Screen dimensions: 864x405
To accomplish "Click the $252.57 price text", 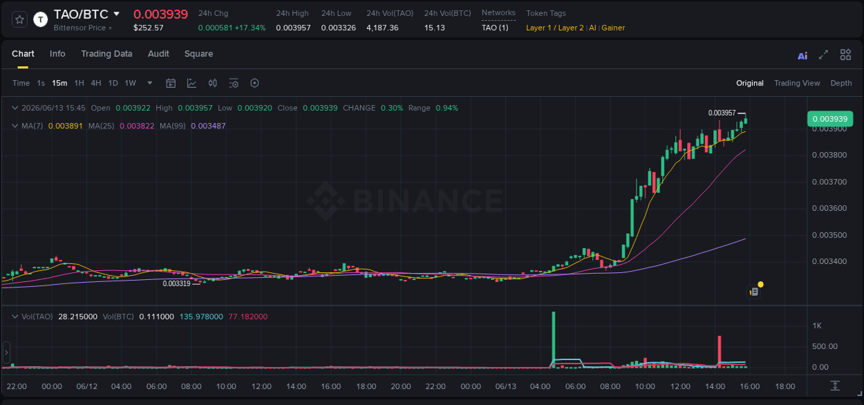I will click(x=149, y=28).
